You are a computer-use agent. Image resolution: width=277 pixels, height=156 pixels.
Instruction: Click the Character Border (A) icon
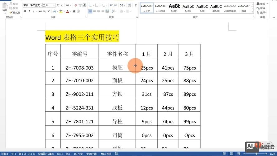click(84, 5)
